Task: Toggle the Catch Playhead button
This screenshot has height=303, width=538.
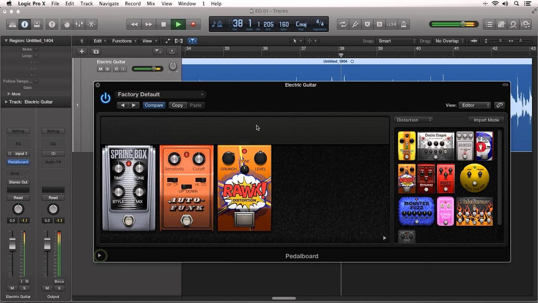Action: point(193,41)
